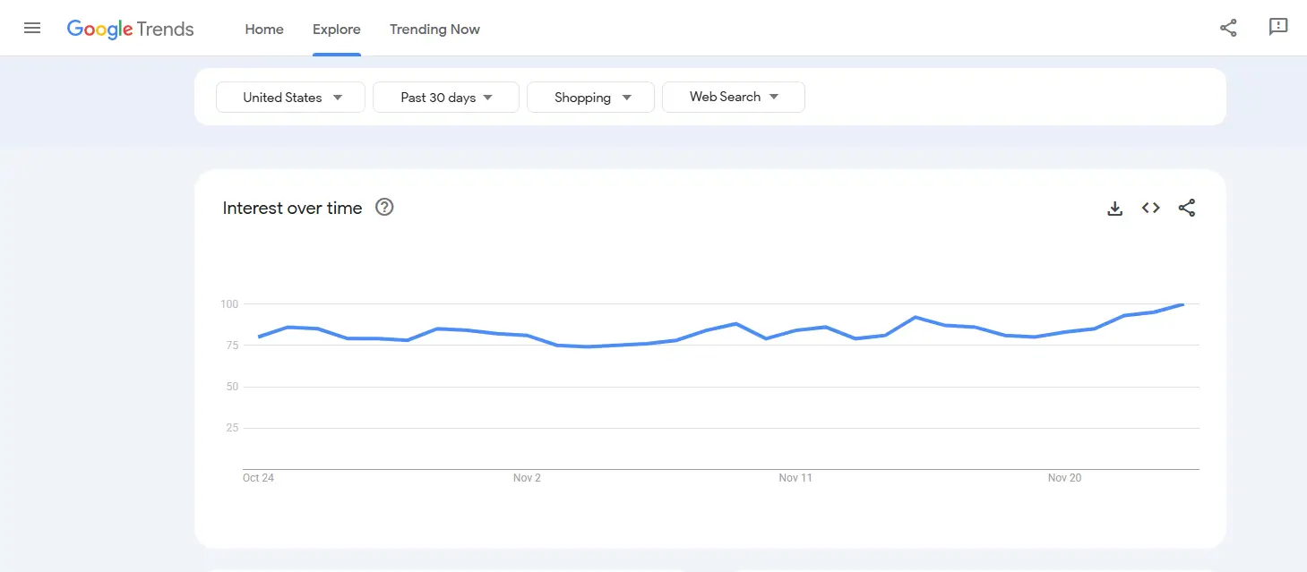Open the Shopping category dropdown

coord(590,98)
